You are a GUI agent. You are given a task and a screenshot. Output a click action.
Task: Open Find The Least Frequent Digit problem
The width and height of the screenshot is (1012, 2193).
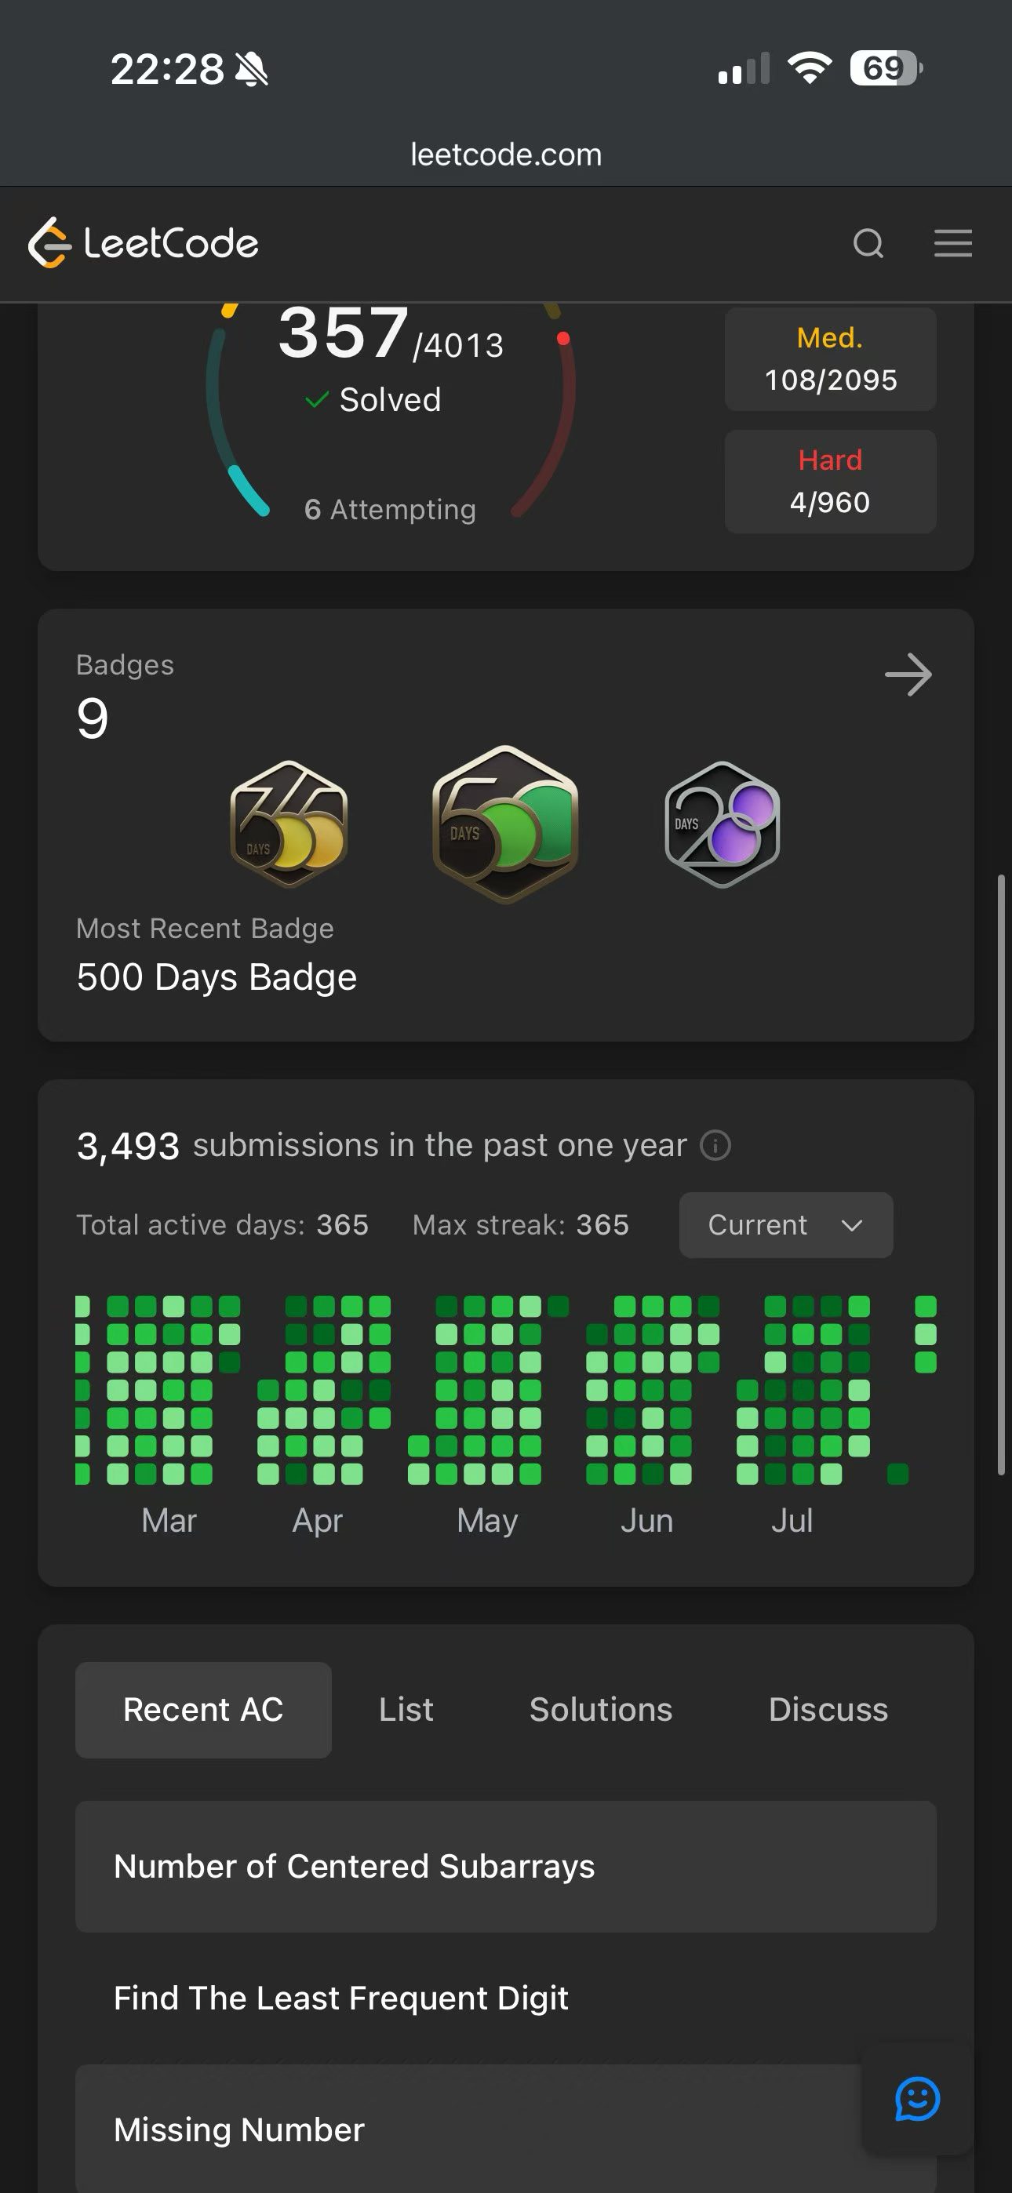(x=506, y=1998)
